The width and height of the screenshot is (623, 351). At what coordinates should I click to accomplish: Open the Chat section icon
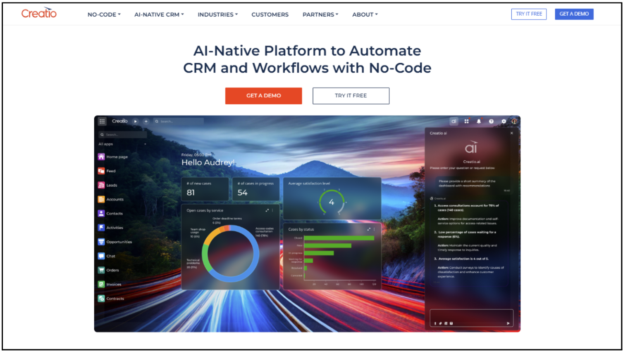pyautogui.click(x=101, y=256)
